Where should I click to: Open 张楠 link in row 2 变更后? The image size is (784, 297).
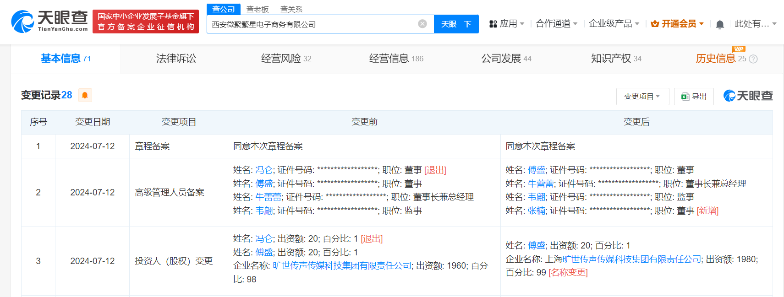click(x=537, y=211)
